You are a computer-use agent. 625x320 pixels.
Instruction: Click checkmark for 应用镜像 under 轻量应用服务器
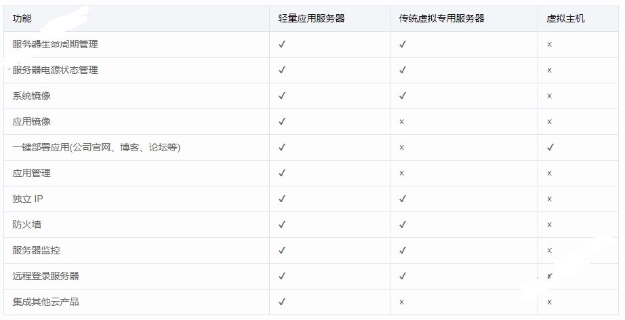pos(282,122)
